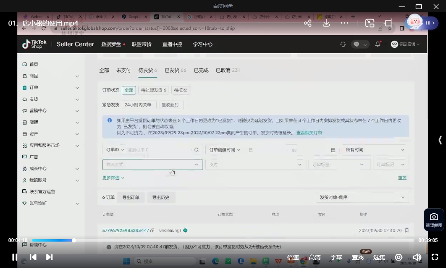Open 数据罗盘 in top navigation
The height and width of the screenshot is (268, 446).
[x=111, y=44]
